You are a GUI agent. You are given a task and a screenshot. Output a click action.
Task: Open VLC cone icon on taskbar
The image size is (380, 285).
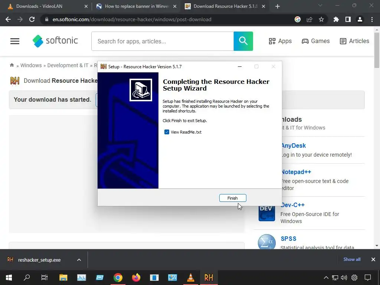click(x=191, y=278)
